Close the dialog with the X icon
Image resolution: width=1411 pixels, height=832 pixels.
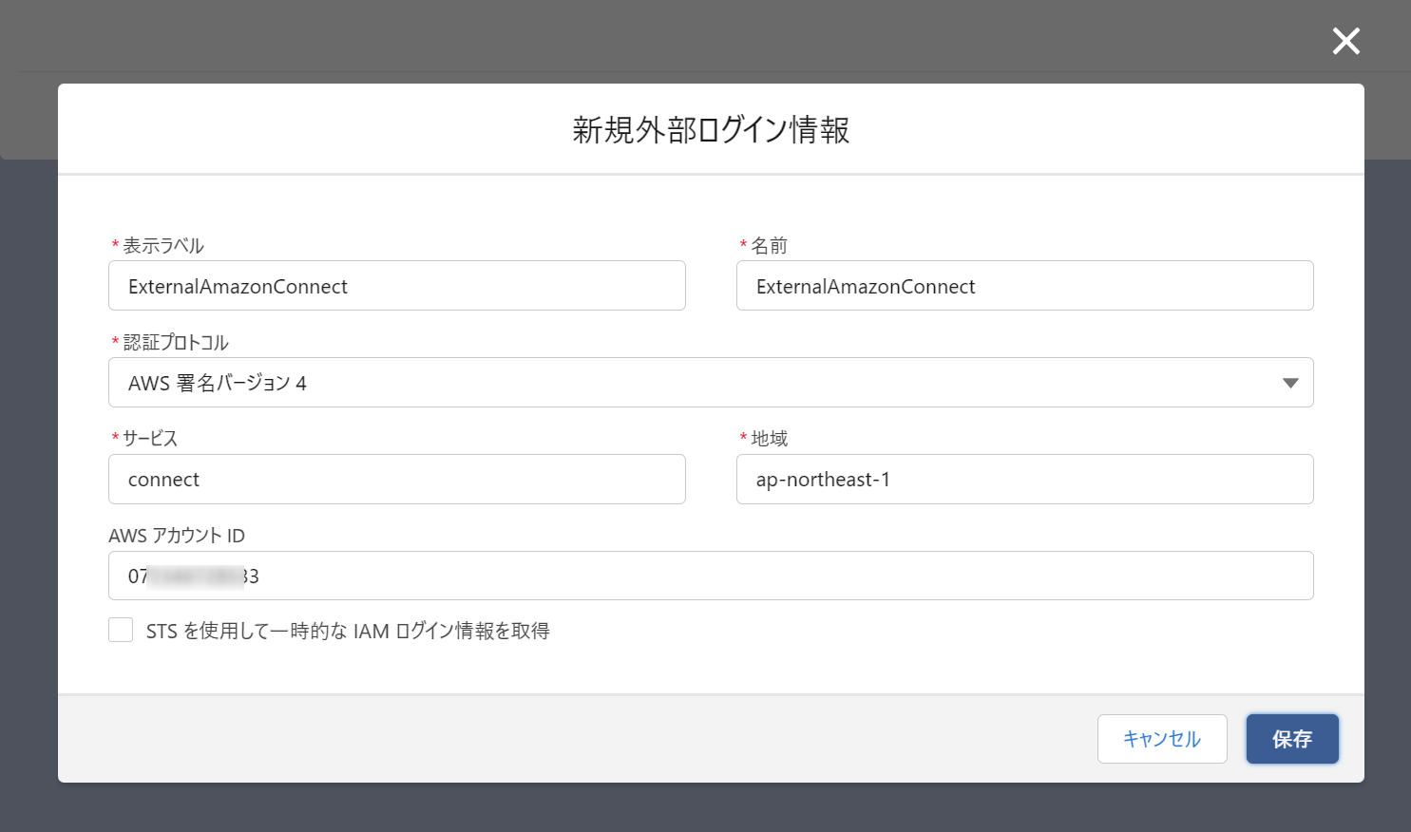(1345, 41)
